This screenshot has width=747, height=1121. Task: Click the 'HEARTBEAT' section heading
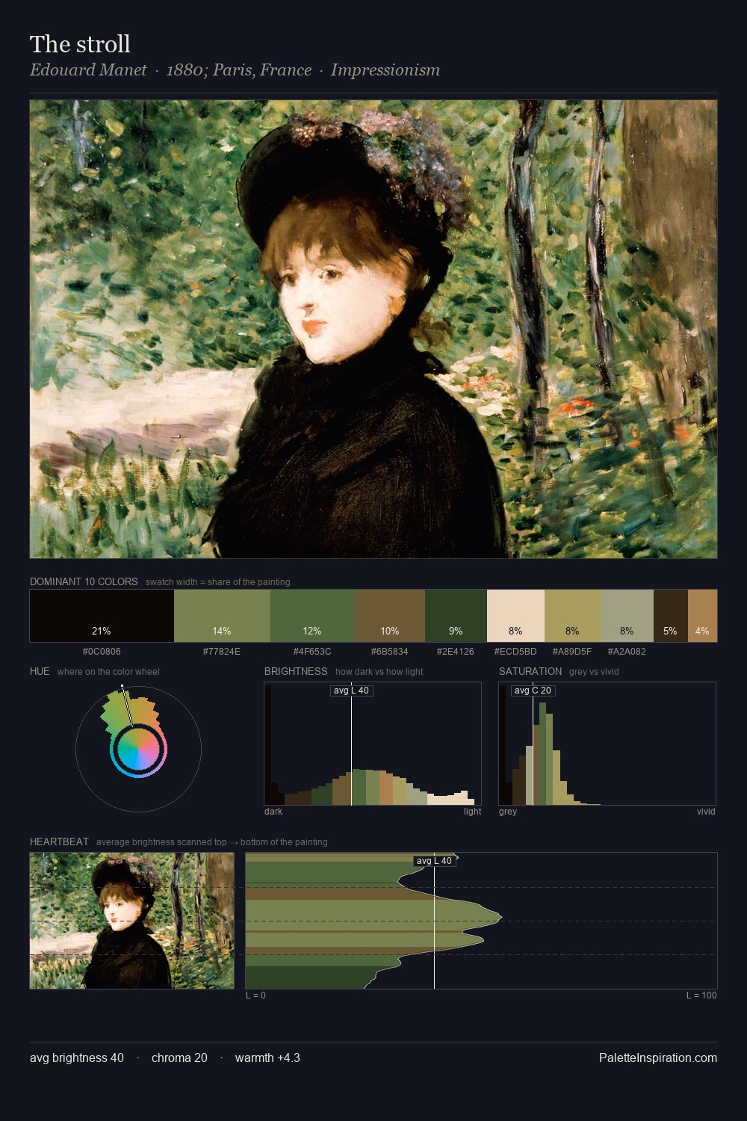click(59, 841)
